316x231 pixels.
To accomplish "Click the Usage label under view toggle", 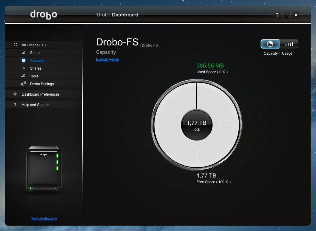I will [287, 53].
